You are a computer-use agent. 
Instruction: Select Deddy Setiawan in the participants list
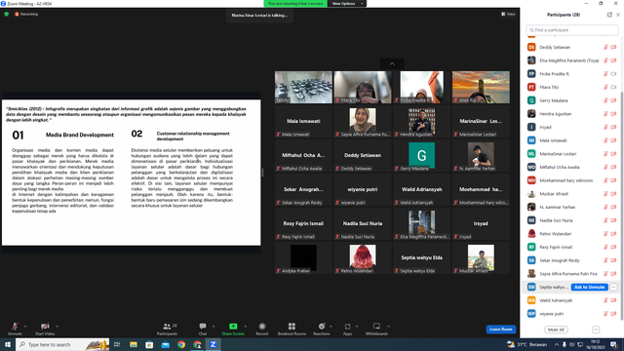[571, 47]
